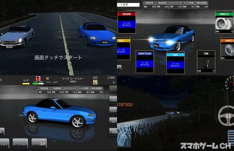Select the silver classic convertible rival car
This screenshot has height=151, width=234.
[17, 37]
